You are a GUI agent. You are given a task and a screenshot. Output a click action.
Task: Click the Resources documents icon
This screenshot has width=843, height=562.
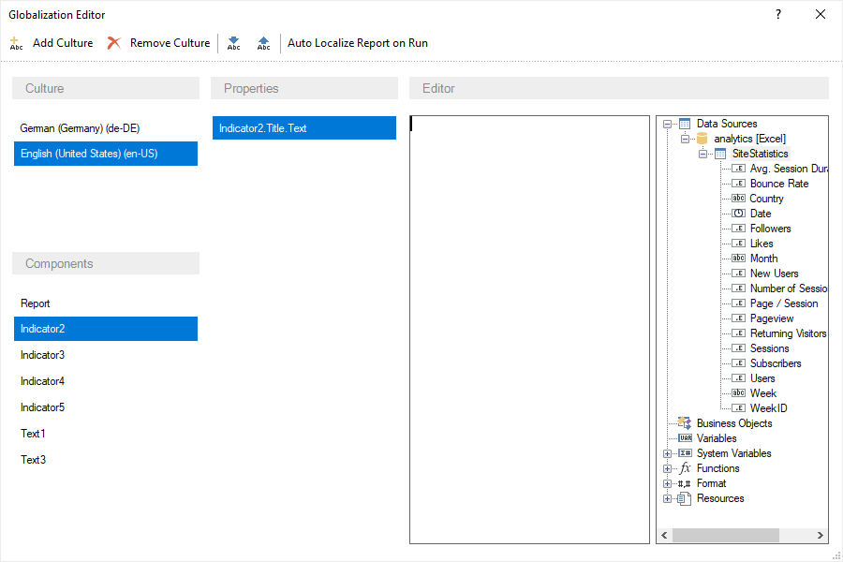click(685, 498)
